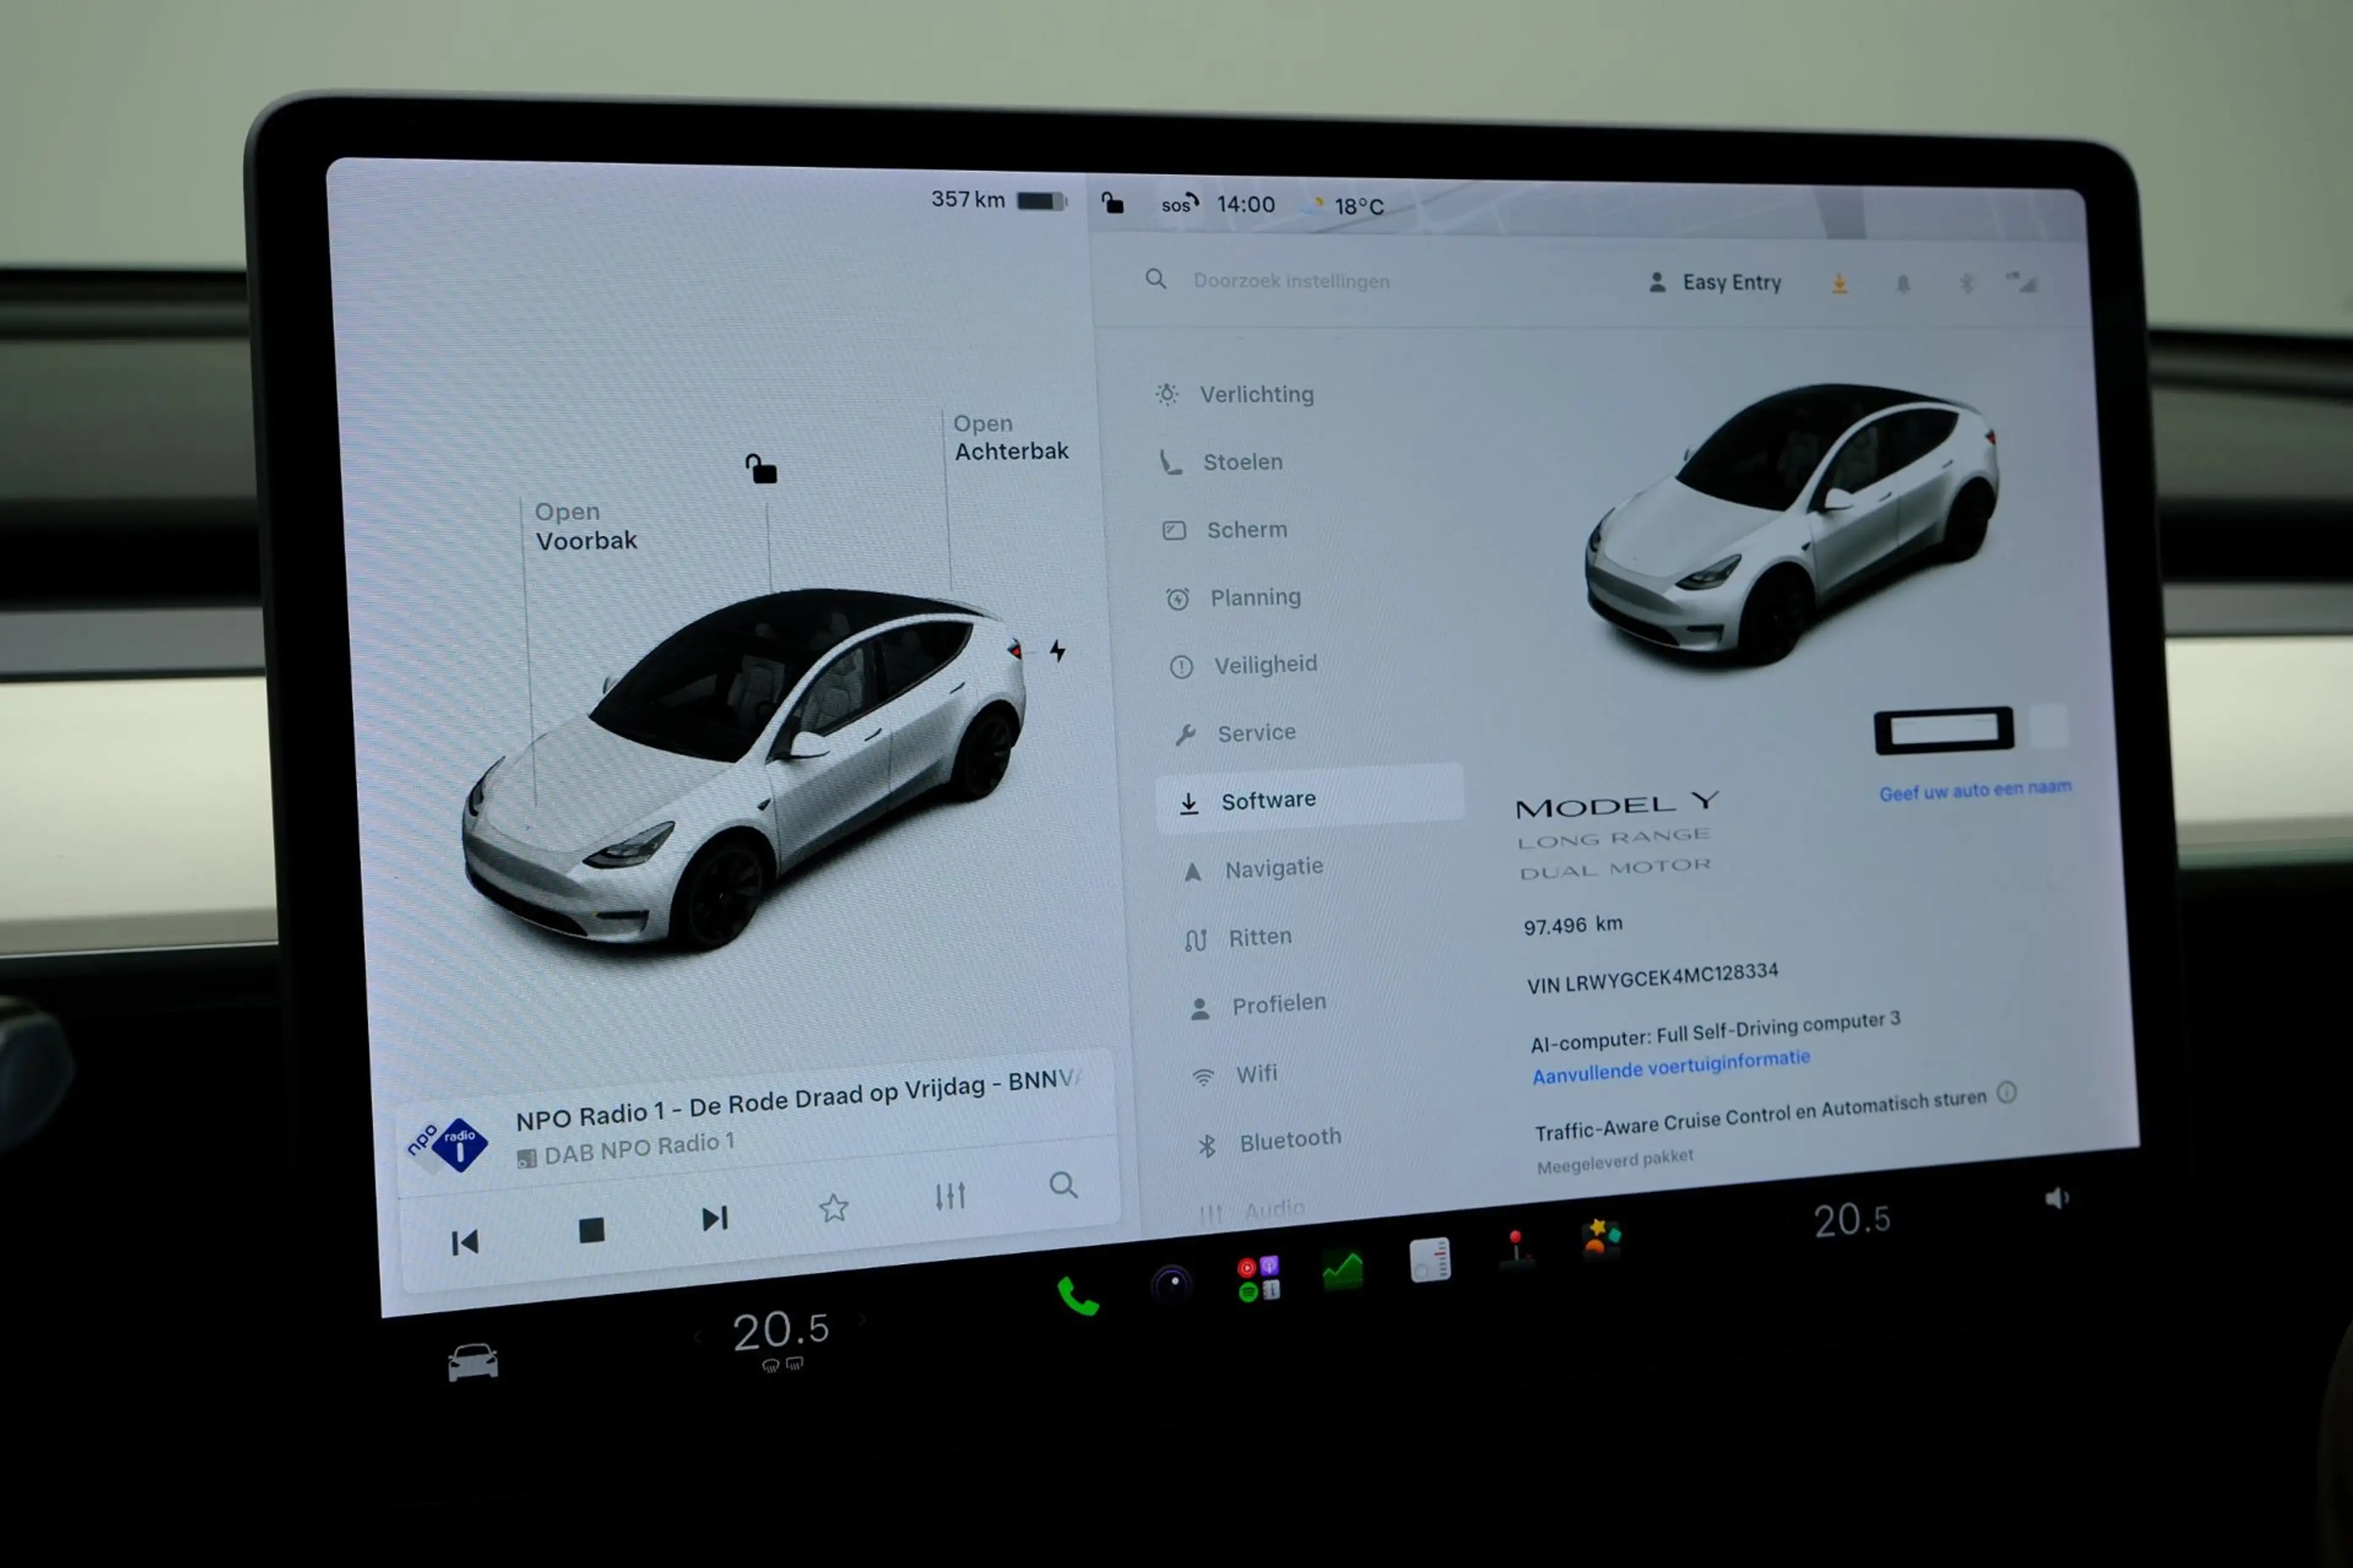Tap the volume speaker icon
This screenshot has width=2353, height=1568.
pyautogui.click(x=2056, y=1198)
